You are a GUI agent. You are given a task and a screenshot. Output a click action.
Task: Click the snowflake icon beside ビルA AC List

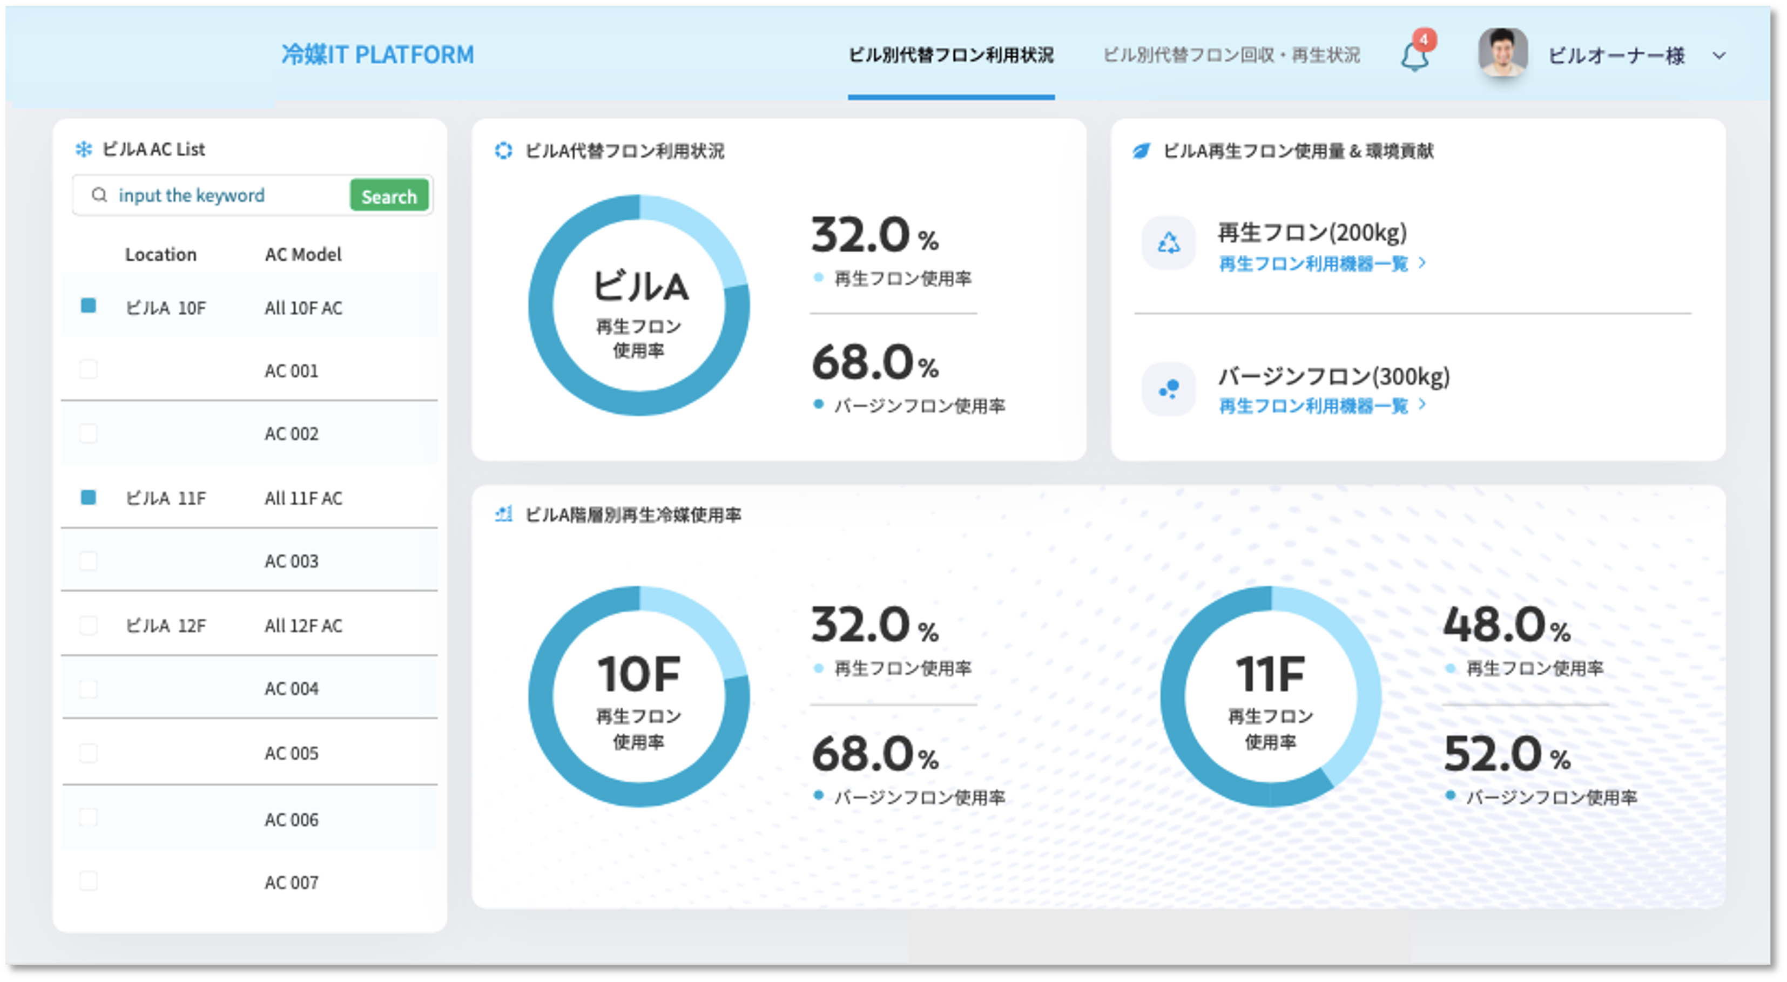click(x=84, y=149)
